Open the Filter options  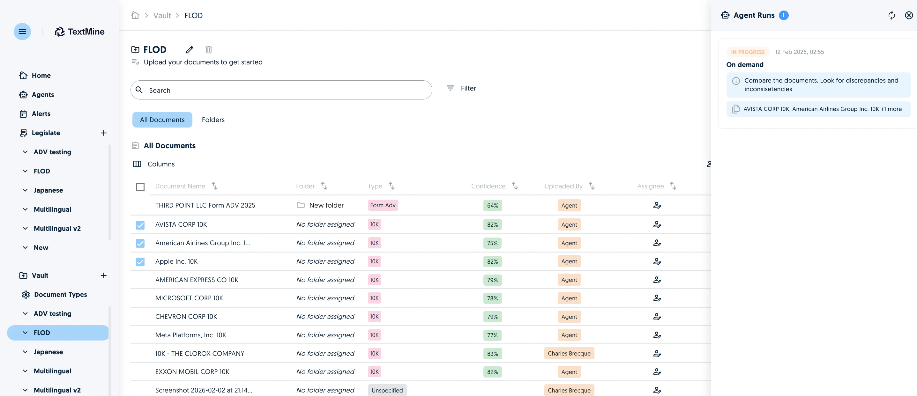point(461,88)
